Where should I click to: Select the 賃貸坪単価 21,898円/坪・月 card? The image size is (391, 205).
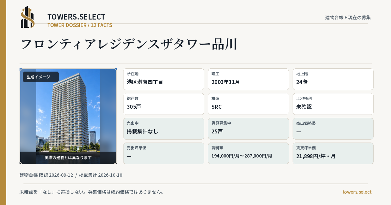tap(333, 153)
